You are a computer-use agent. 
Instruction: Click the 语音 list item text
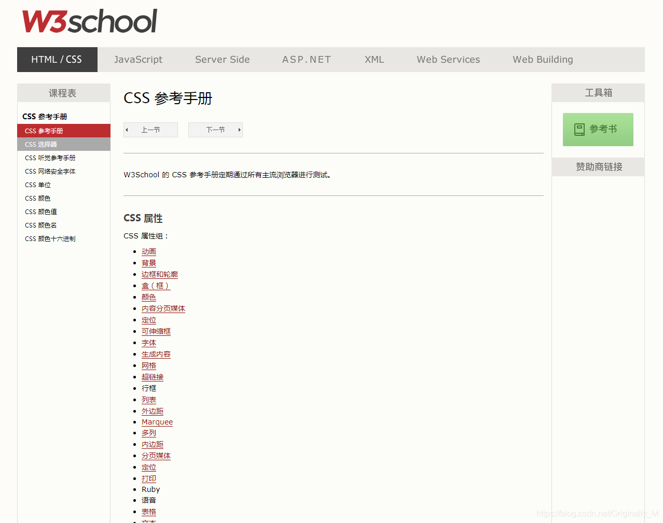149,500
